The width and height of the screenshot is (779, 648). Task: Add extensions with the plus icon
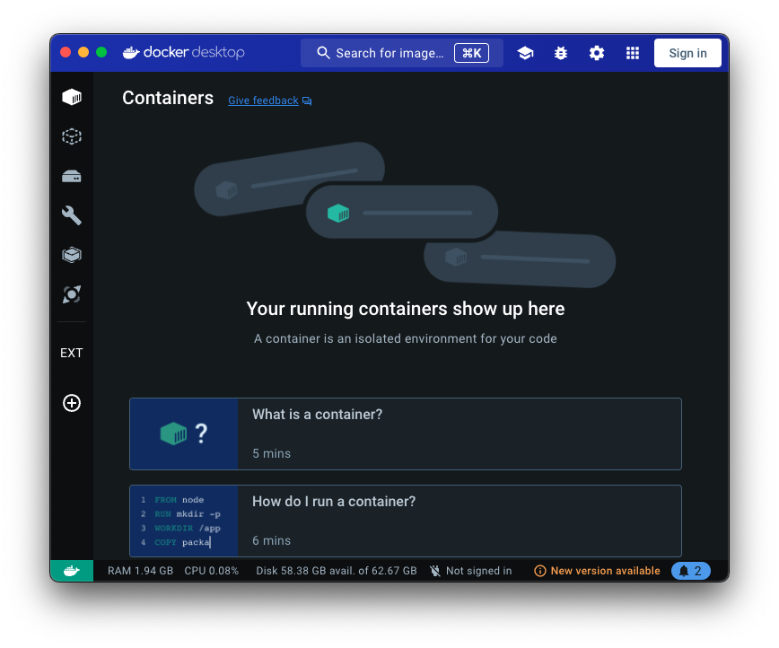[x=72, y=403]
